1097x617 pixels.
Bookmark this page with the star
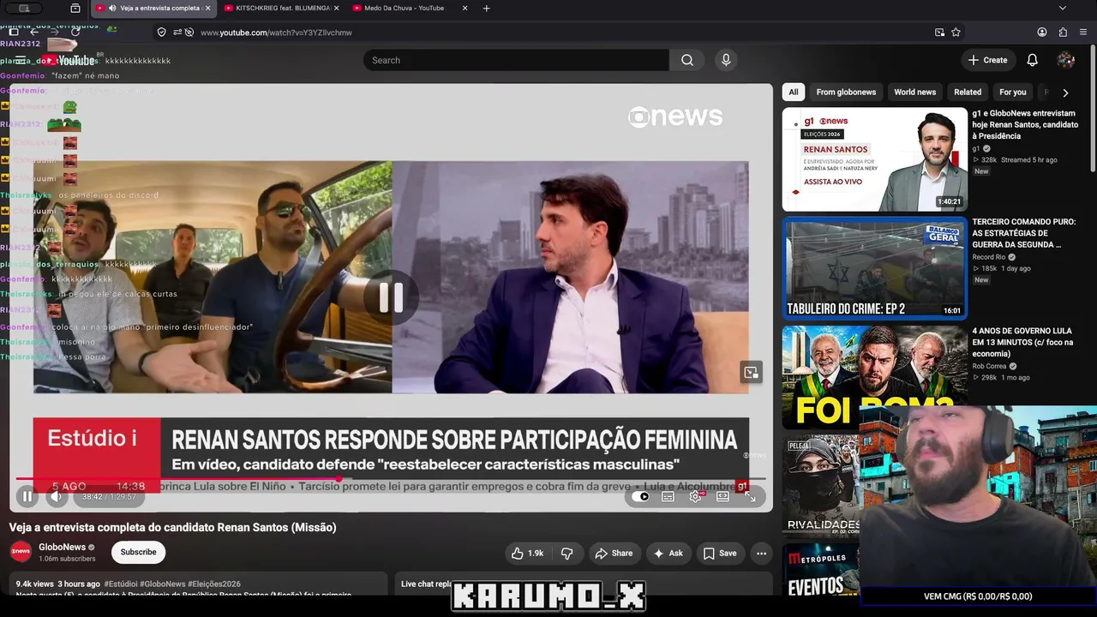(x=956, y=33)
